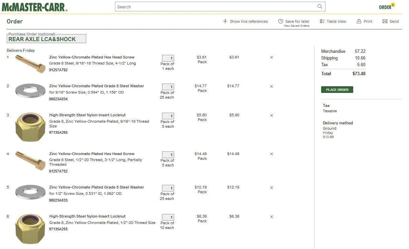
Task: Click $14.77 pack price of line 2
Action: point(200,86)
